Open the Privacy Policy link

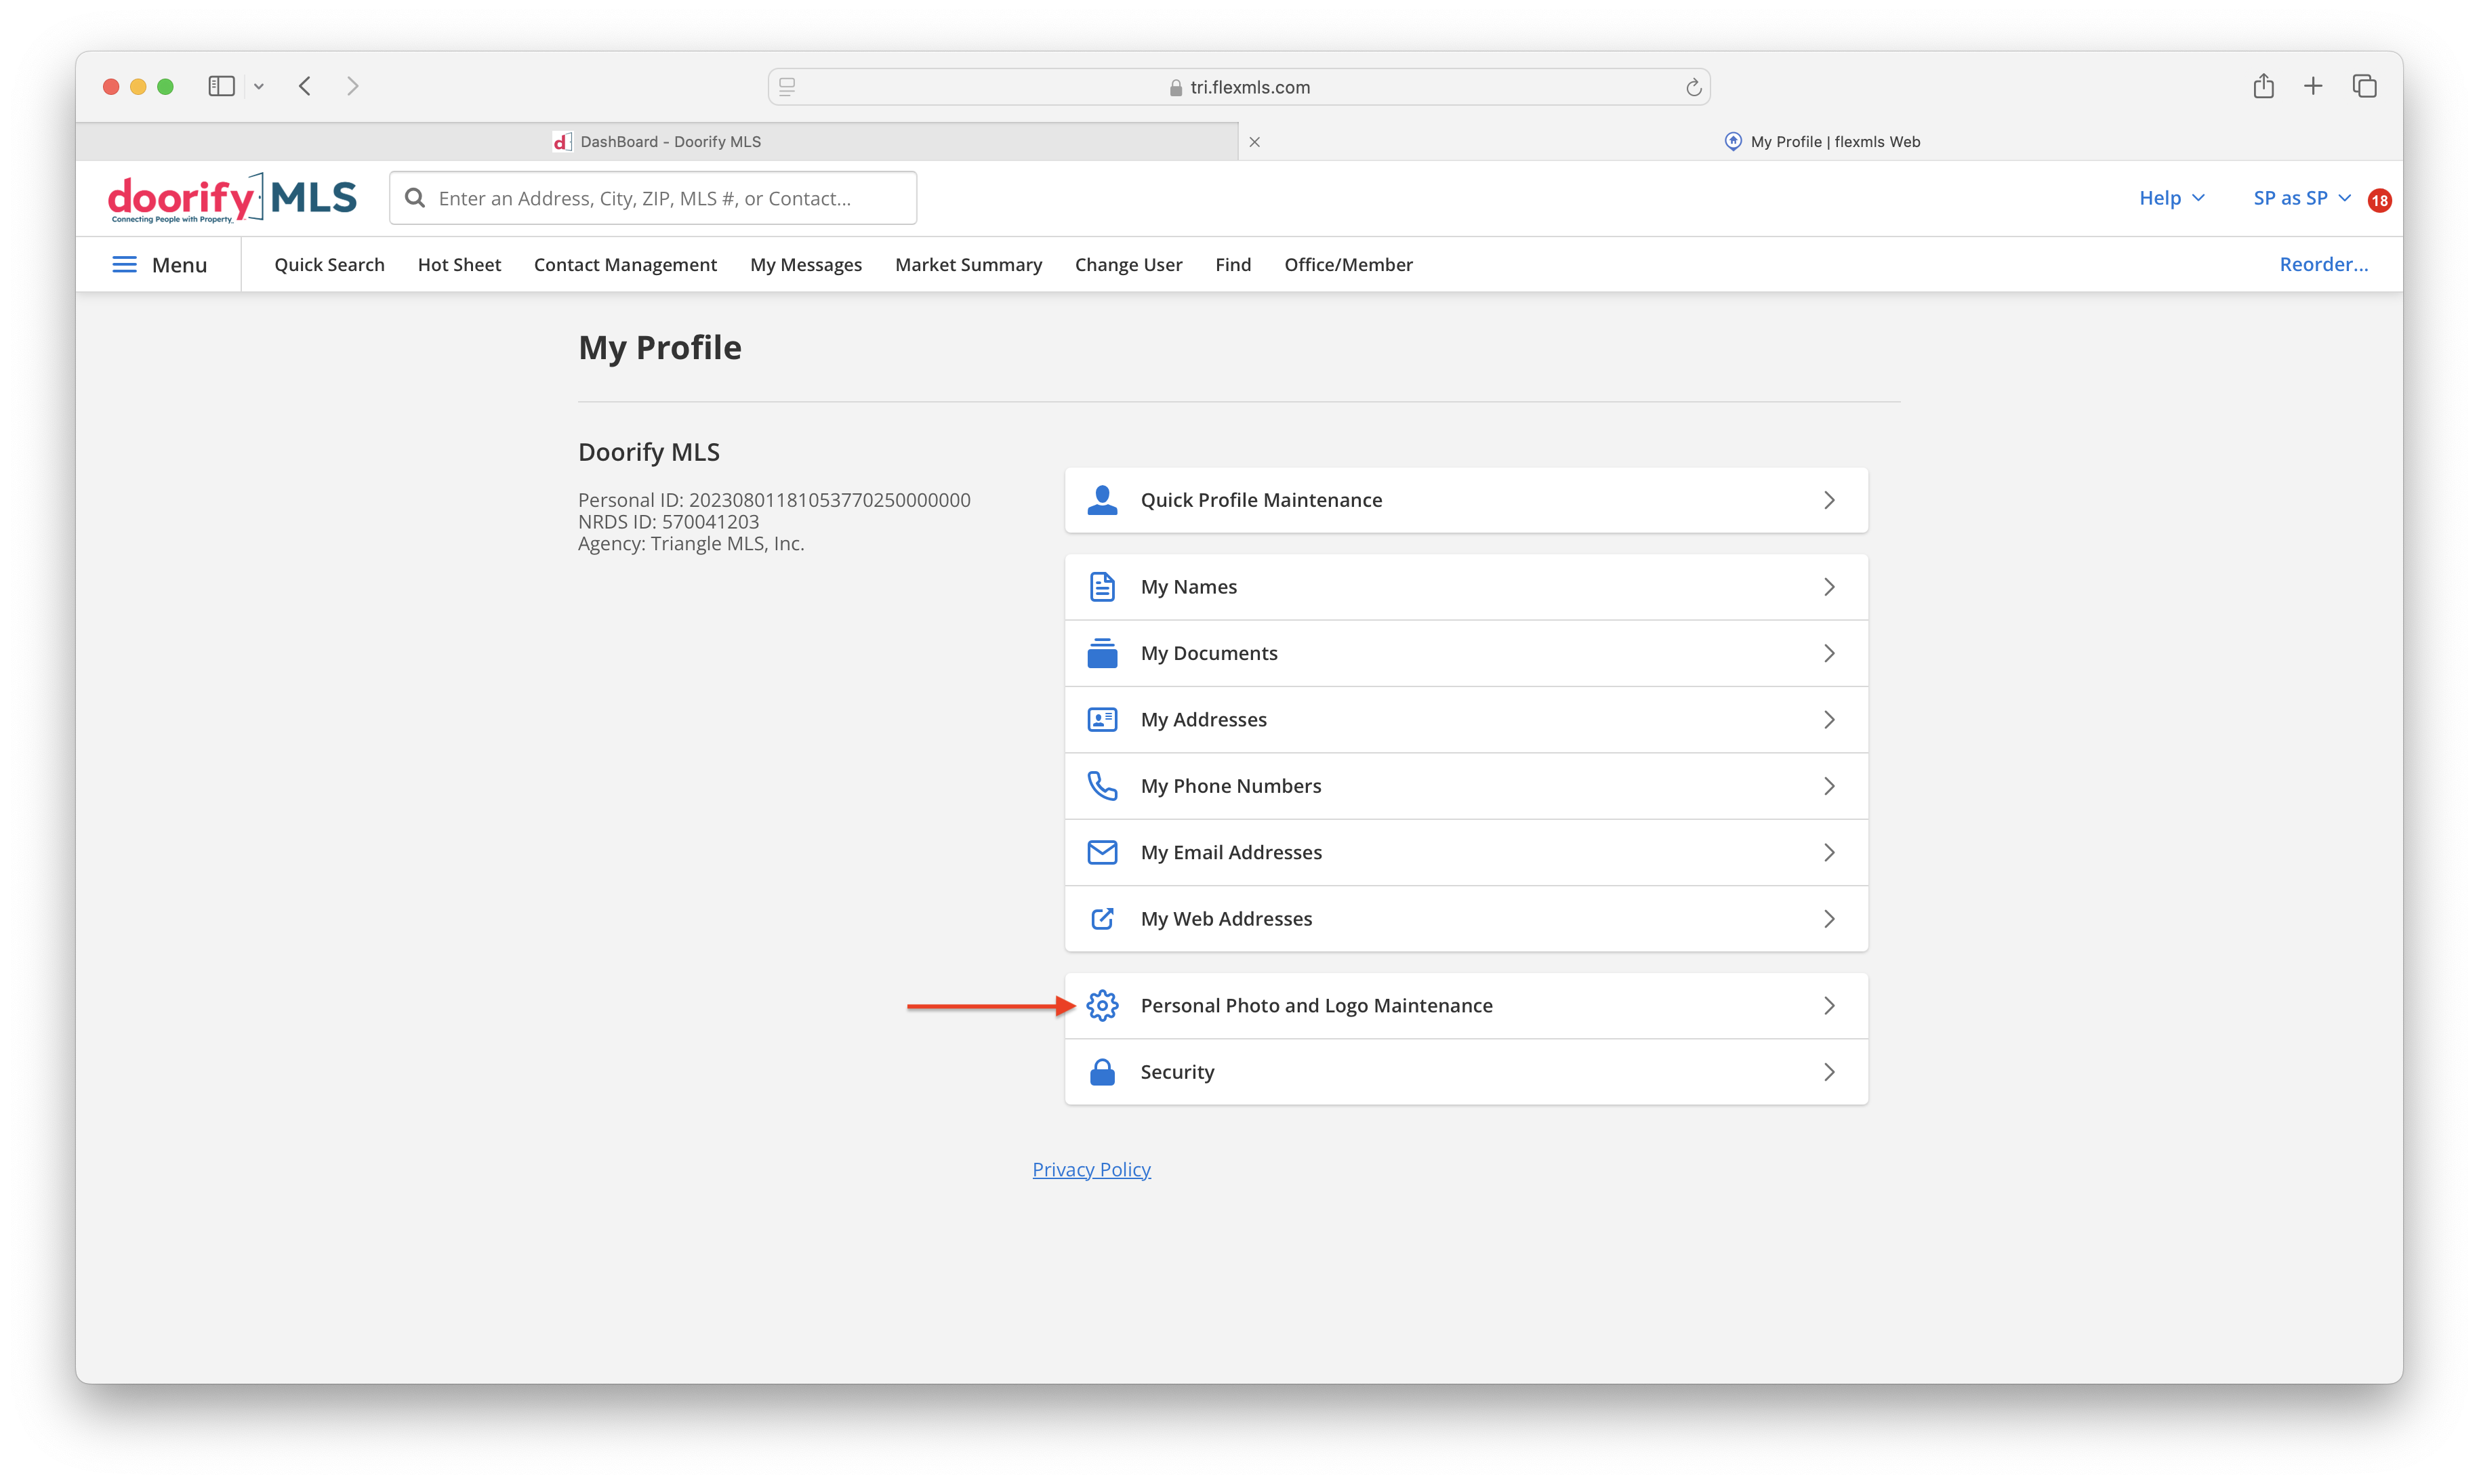click(1091, 1169)
